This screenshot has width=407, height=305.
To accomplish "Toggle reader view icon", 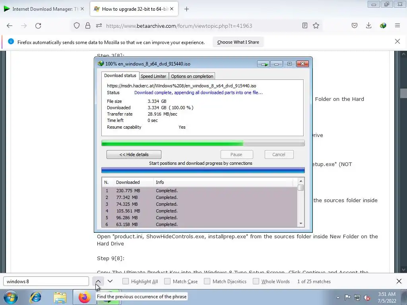I will click(305, 25).
